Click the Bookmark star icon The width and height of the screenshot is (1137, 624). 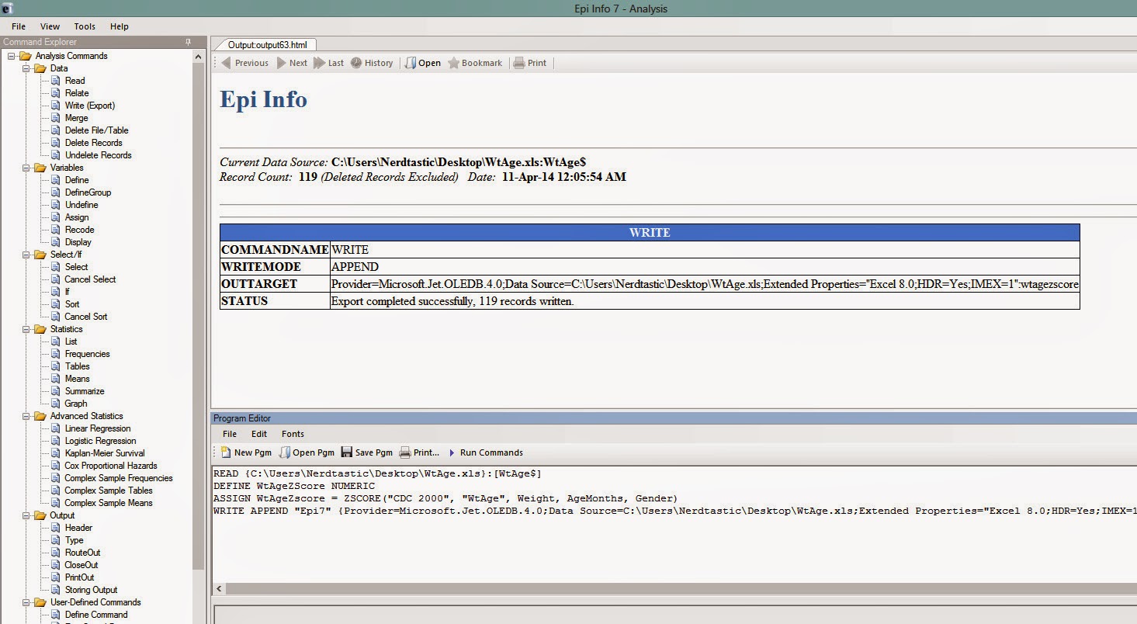coord(453,63)
